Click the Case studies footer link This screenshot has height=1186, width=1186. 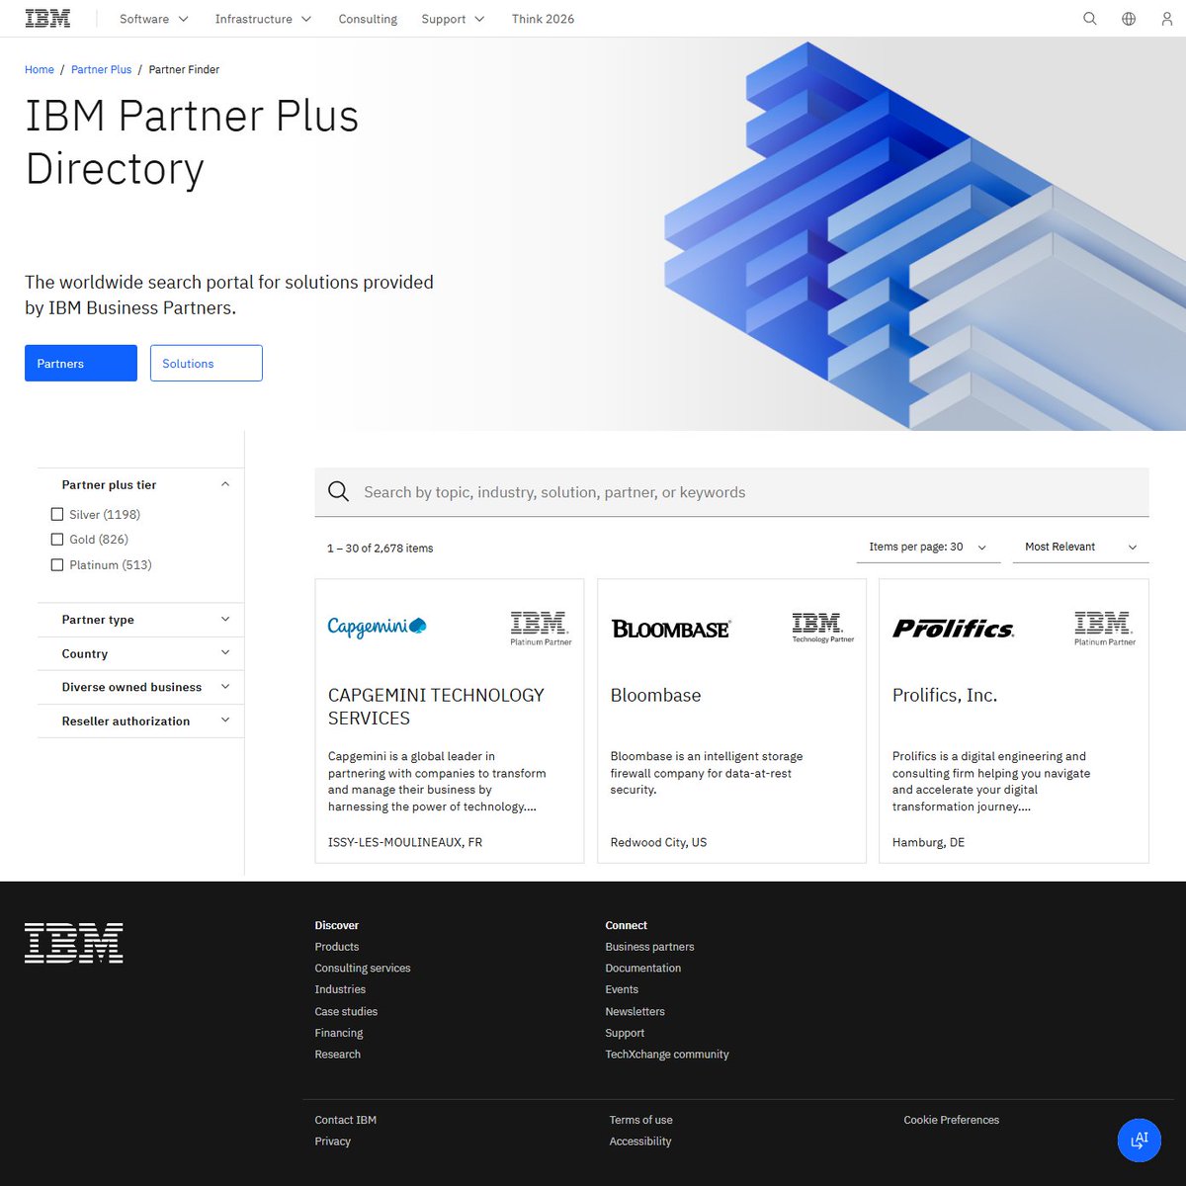[346, 1011]
